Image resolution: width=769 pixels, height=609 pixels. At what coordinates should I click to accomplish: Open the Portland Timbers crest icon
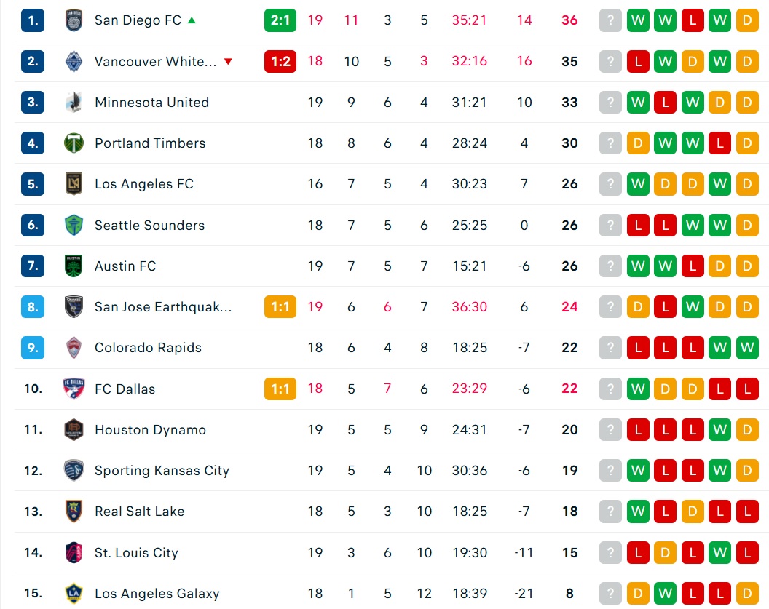tap(74, 143)
